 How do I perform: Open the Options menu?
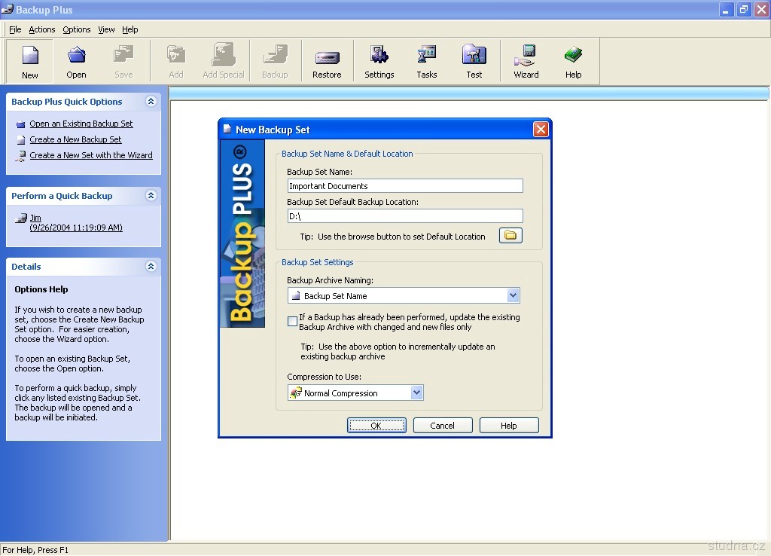point(76,29)
